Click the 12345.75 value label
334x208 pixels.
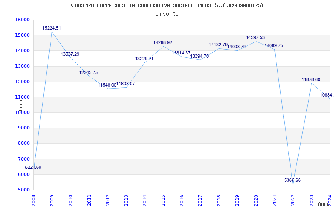[x=89, y=72]
